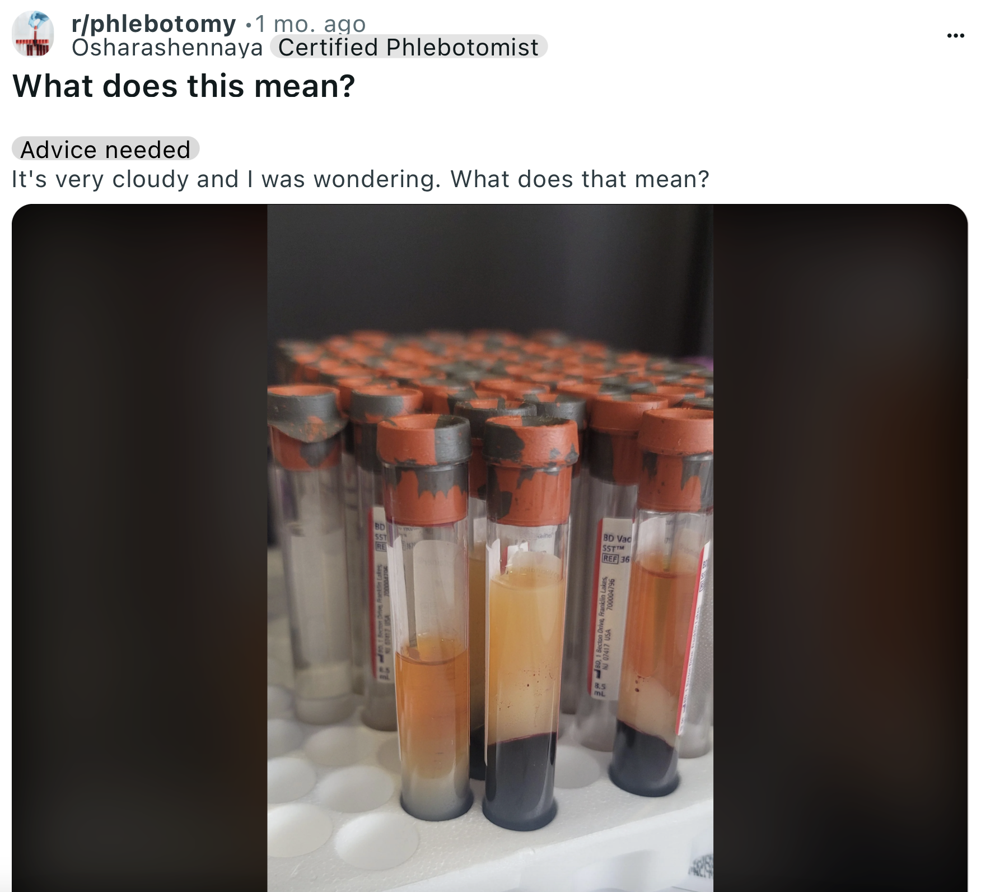Open the three-dot post options menu

tap(955, 36)
